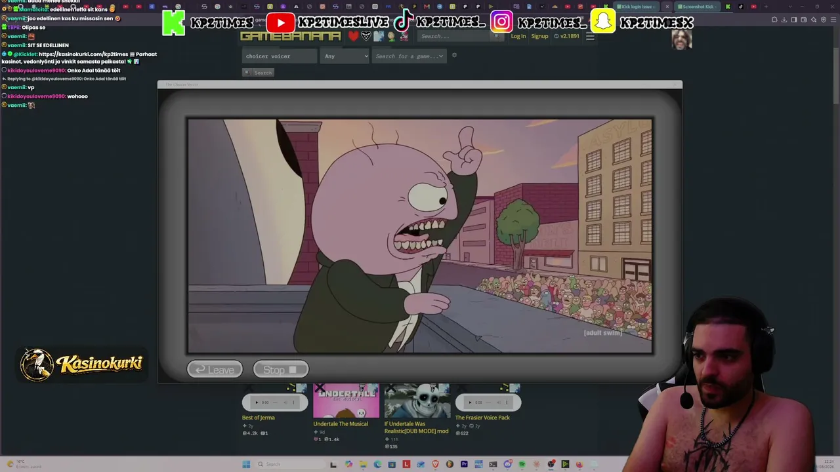
Task: Open the Log In link
Action: click(x=518, y=36)
